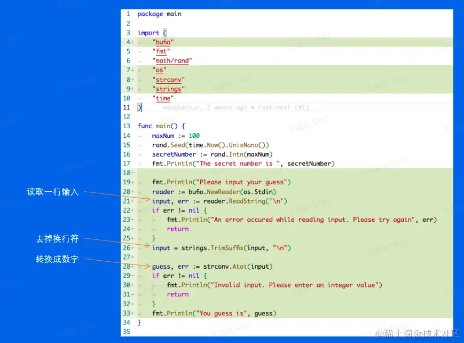Select the "fmt" import string on line 5
464x343 pixels.
coord(161,51)
